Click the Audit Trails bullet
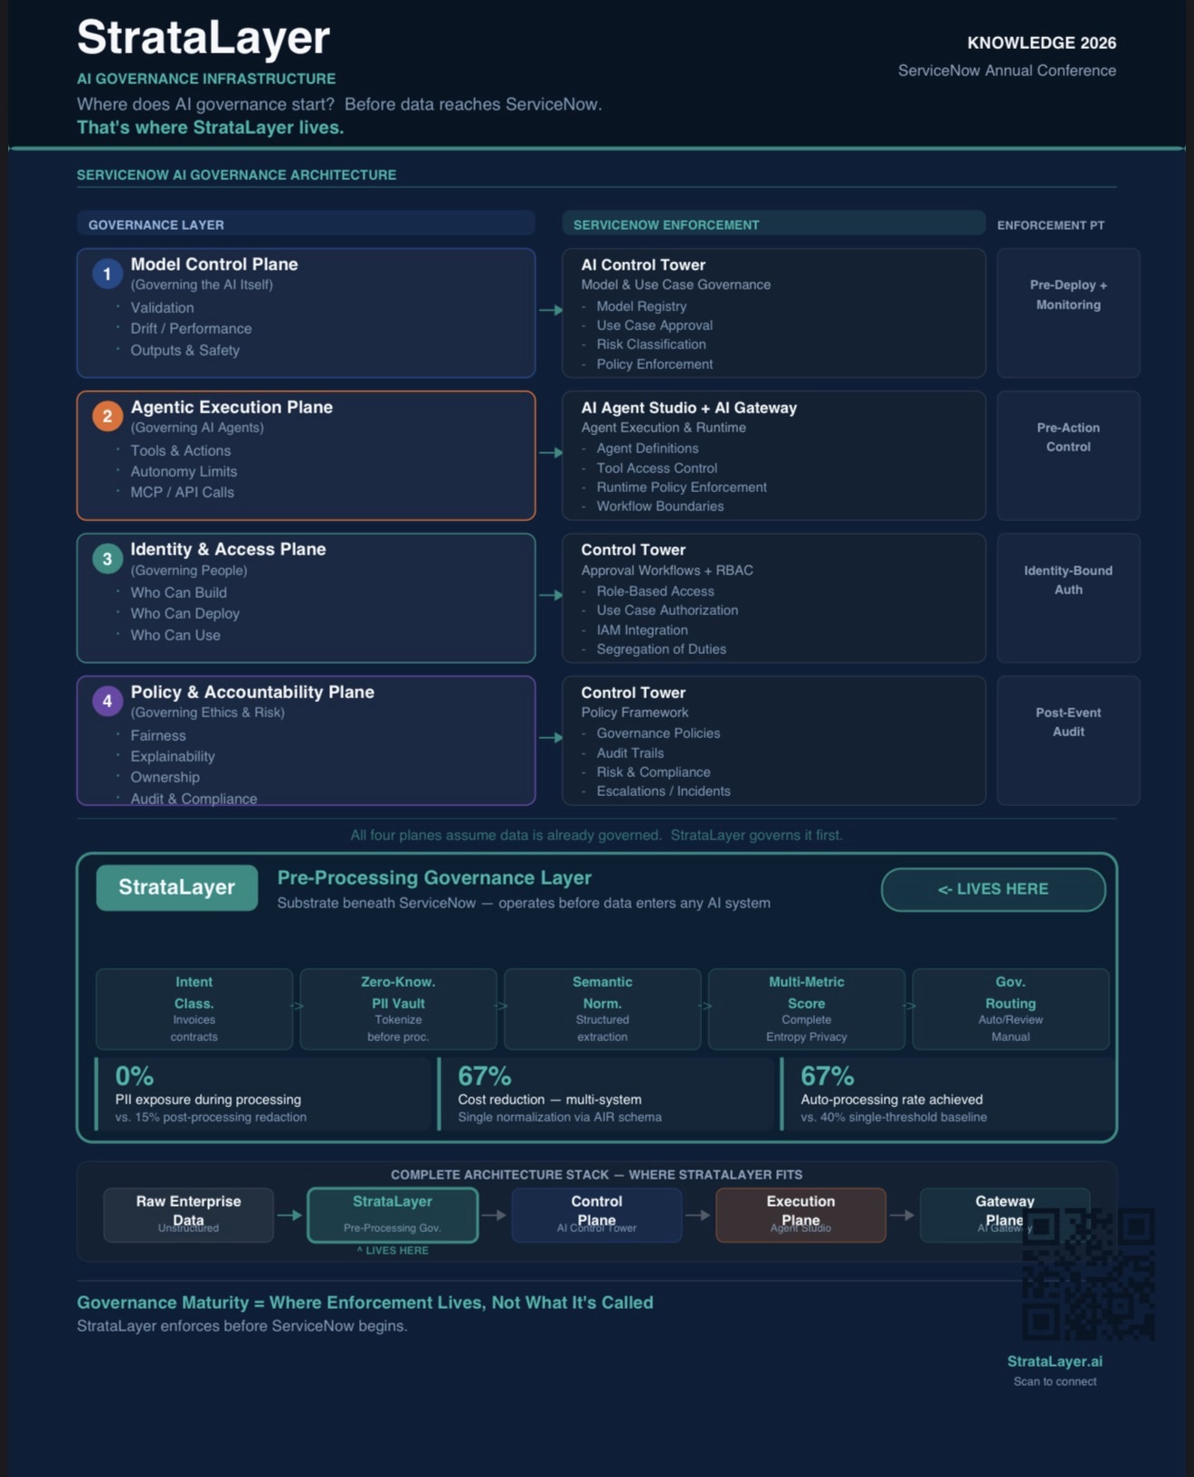 point(630,753)
